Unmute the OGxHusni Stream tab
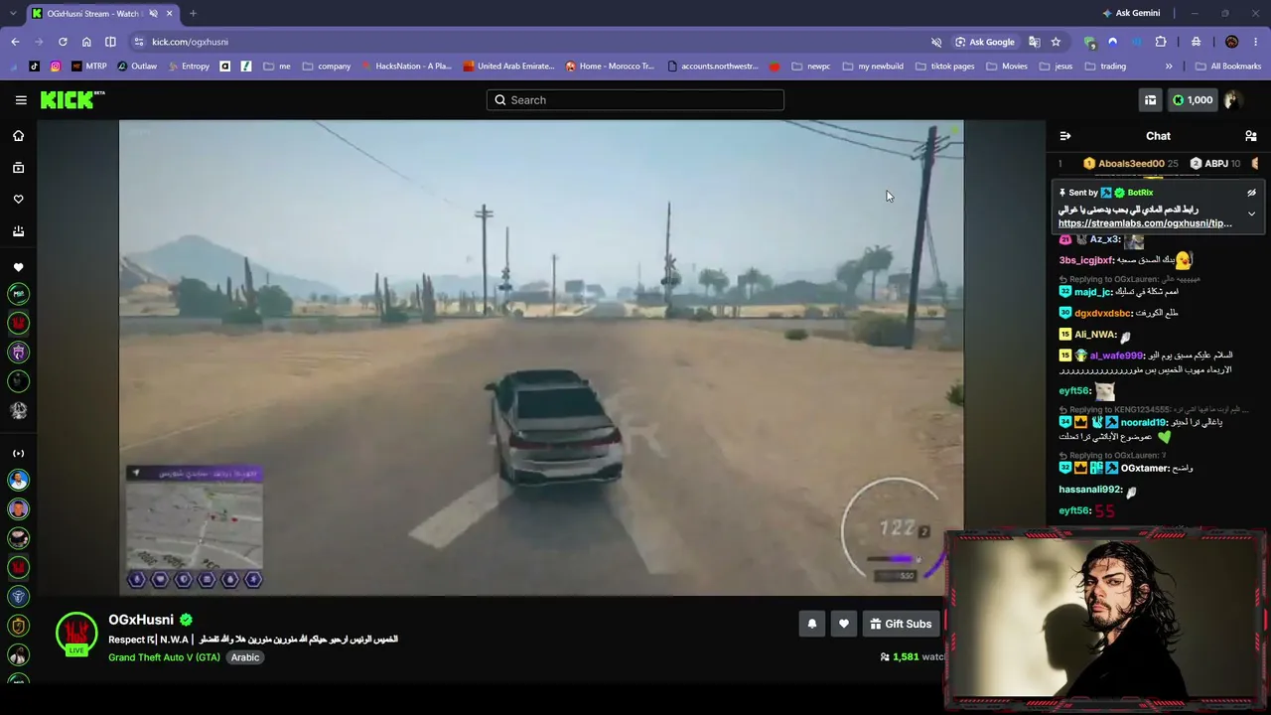 (153, 13)
